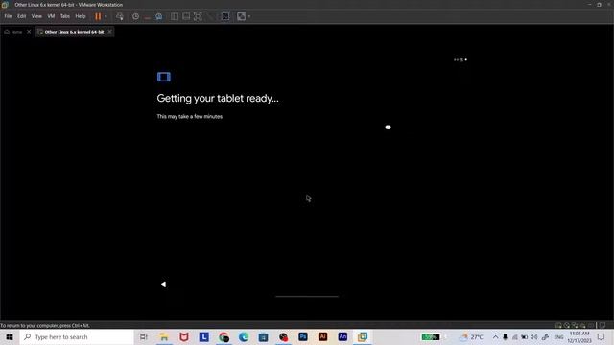Click VMware Workstation taskbar icon
This screenshot has width=614, height=345.
[363, 336]
